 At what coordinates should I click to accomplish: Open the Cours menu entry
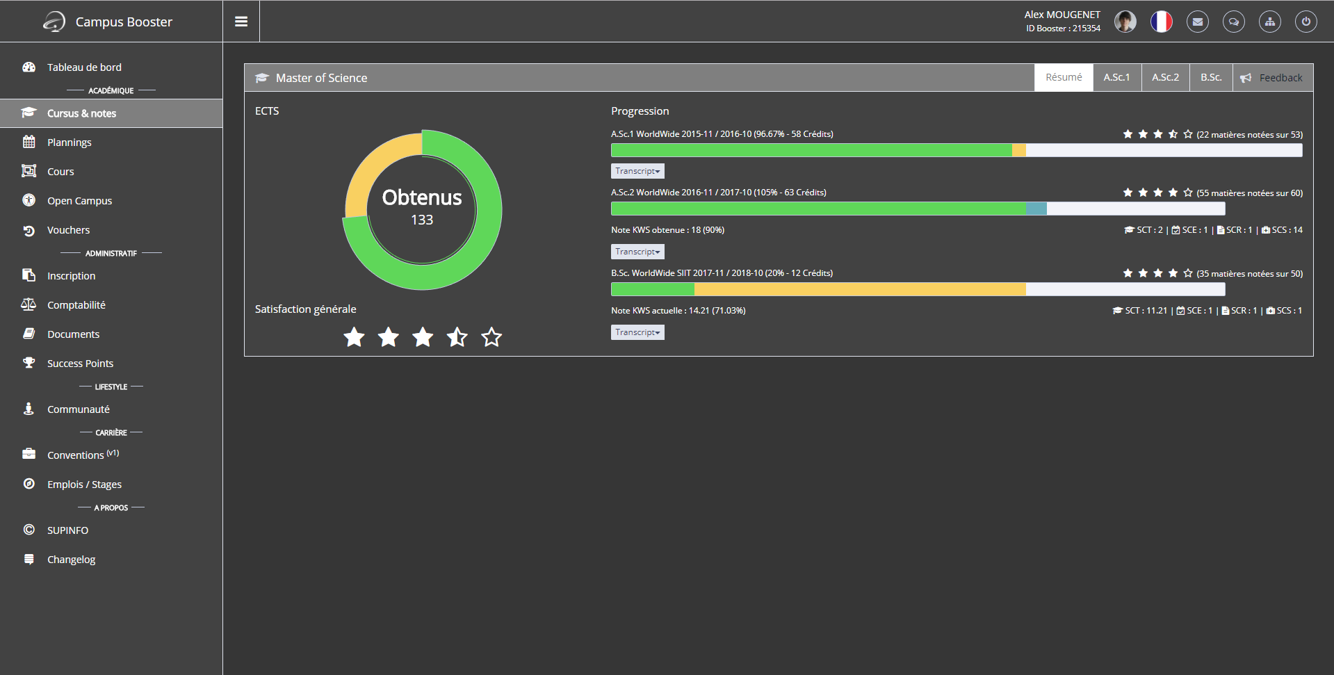pos(60,172)
